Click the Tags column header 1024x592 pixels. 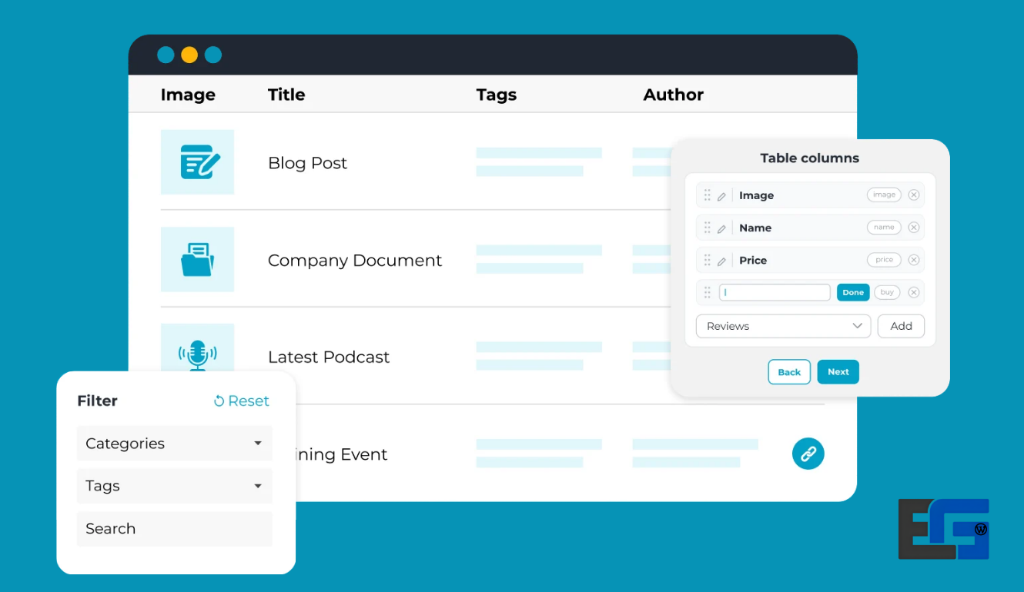497,95
